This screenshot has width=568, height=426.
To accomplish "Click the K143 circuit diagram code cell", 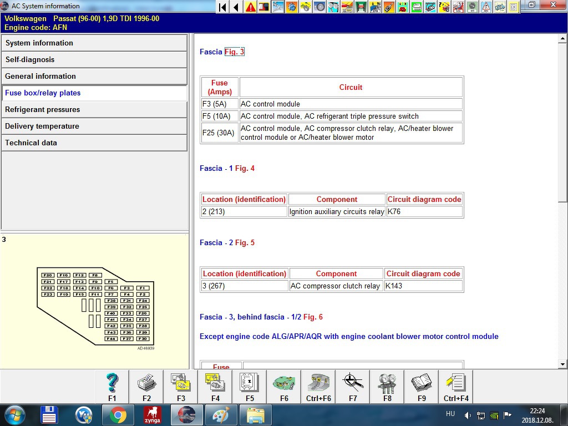I will pyautogui.click(x=423, y=286).
